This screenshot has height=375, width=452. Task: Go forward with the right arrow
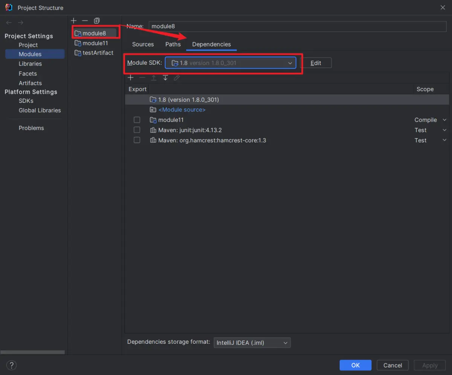click(x=21, y=23)
